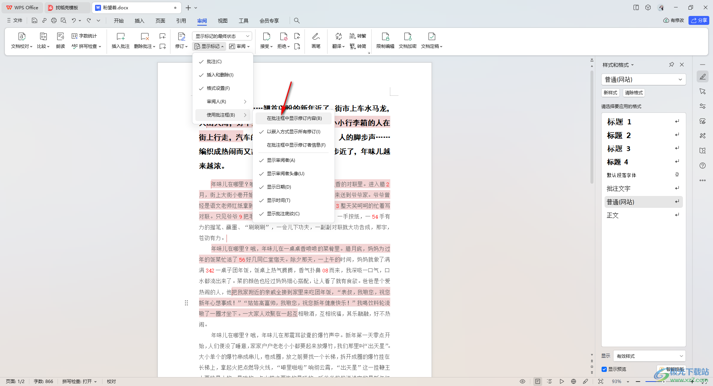Apply the 标题 1 style
Screen dimensions: 713x386
point(643,122)
